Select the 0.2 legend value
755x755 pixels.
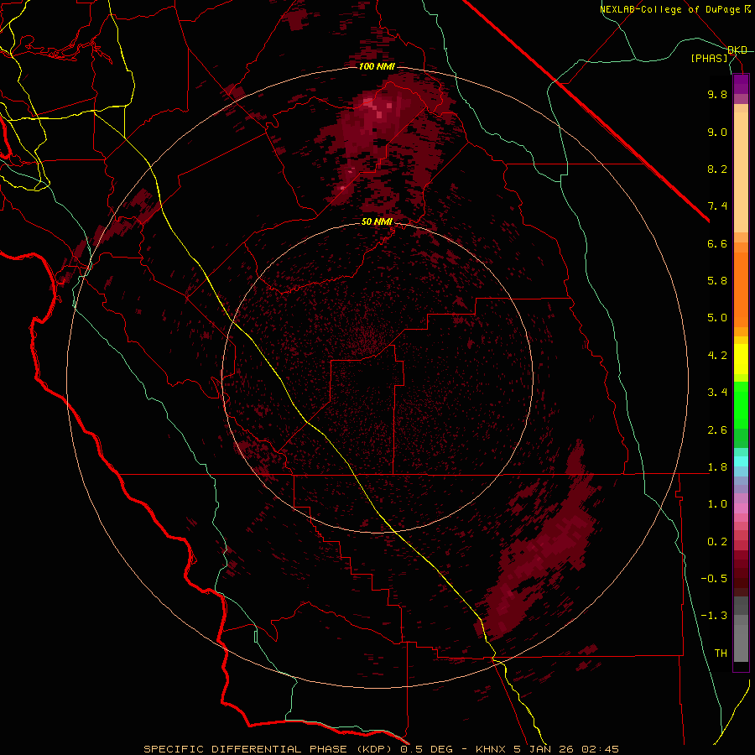click(x=717, y=542)
